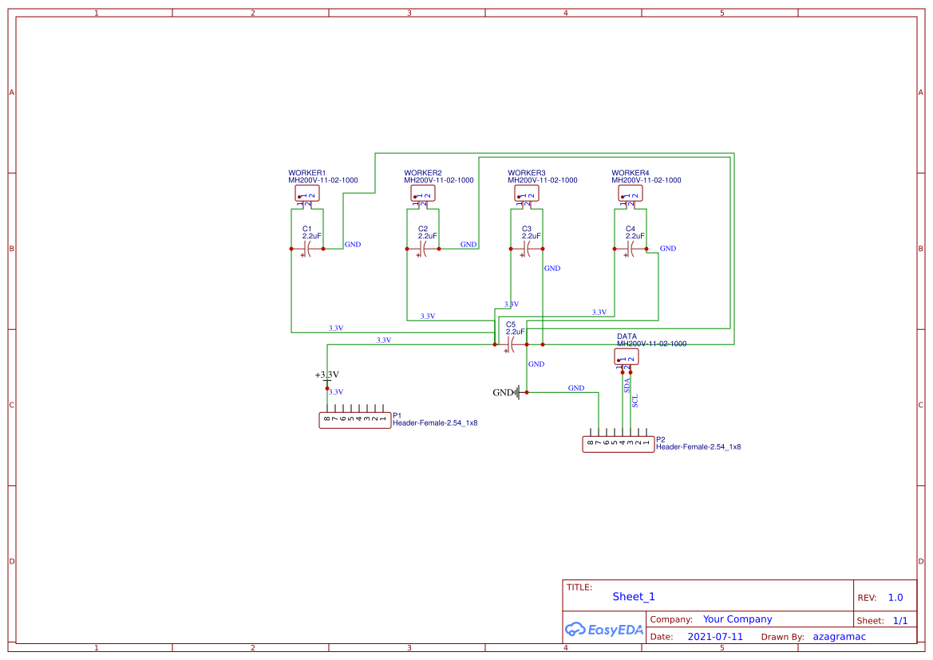Click the REV 1.0 value
Viewport: 933px width, 660px height.
894,597
